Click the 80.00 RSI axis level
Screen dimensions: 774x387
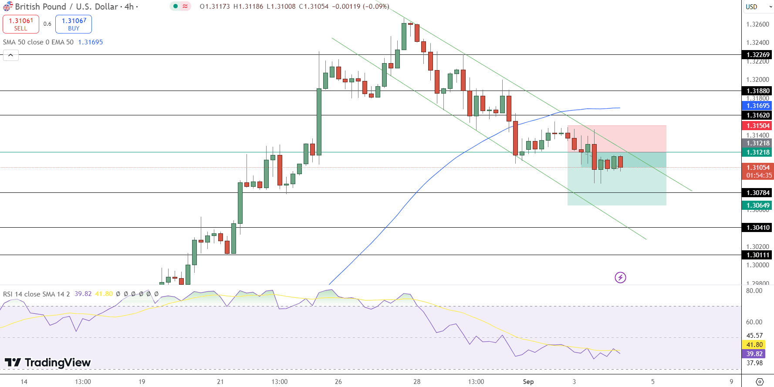(x=754, y=291)
